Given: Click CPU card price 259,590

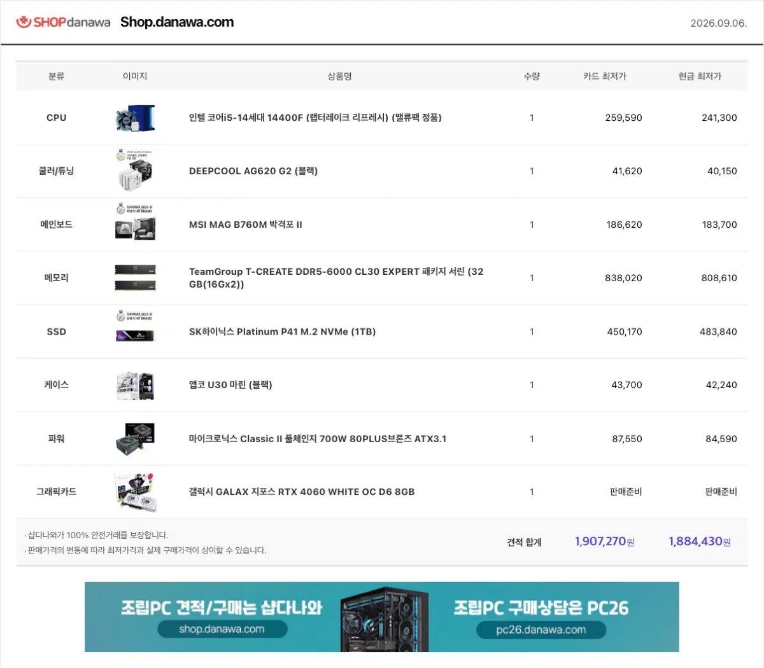Looking at the screenshot, I should pos(623,118).
